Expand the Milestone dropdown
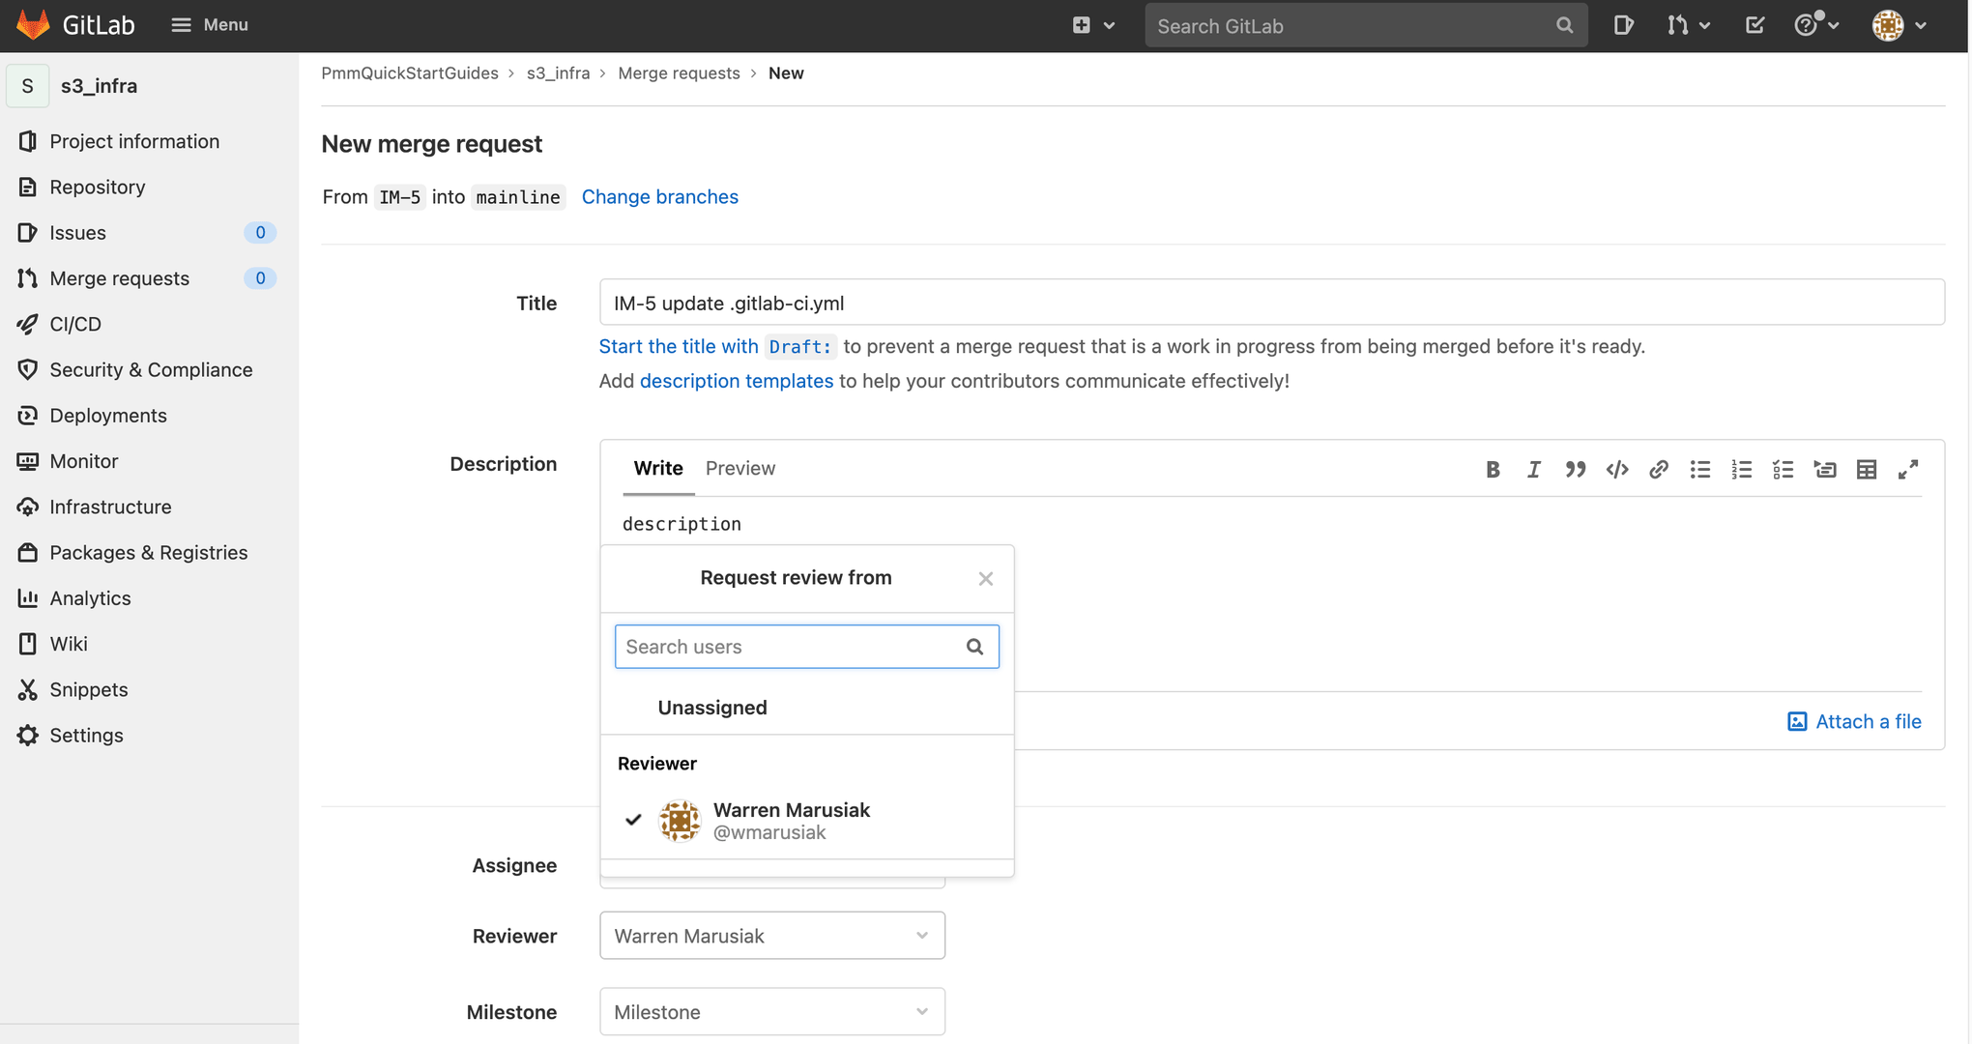The height and width of the screenshot is (1044, 1972). (770, 1011)
